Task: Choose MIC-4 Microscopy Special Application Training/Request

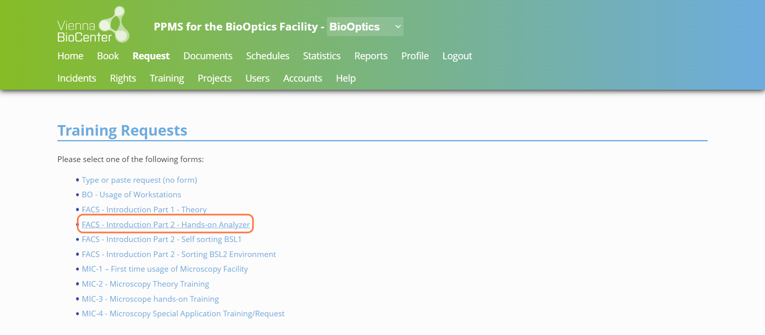Action: [183, 313]
